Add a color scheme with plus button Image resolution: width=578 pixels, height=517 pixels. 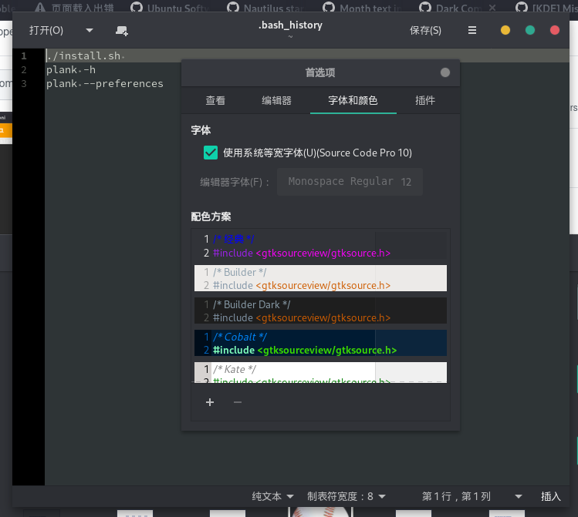coord(210,402)
